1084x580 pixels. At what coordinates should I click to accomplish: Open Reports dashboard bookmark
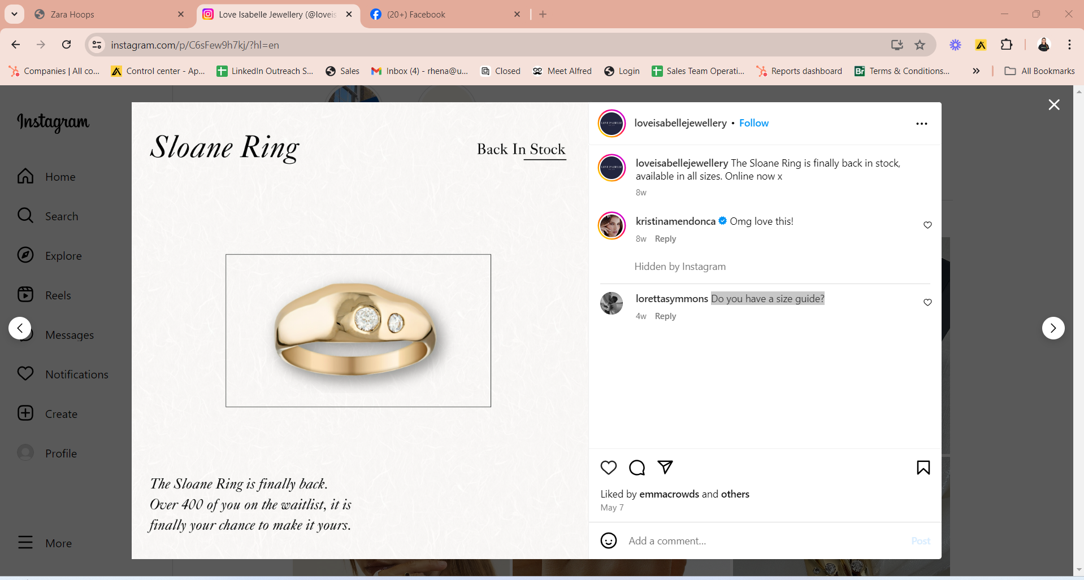click(799, 71)
